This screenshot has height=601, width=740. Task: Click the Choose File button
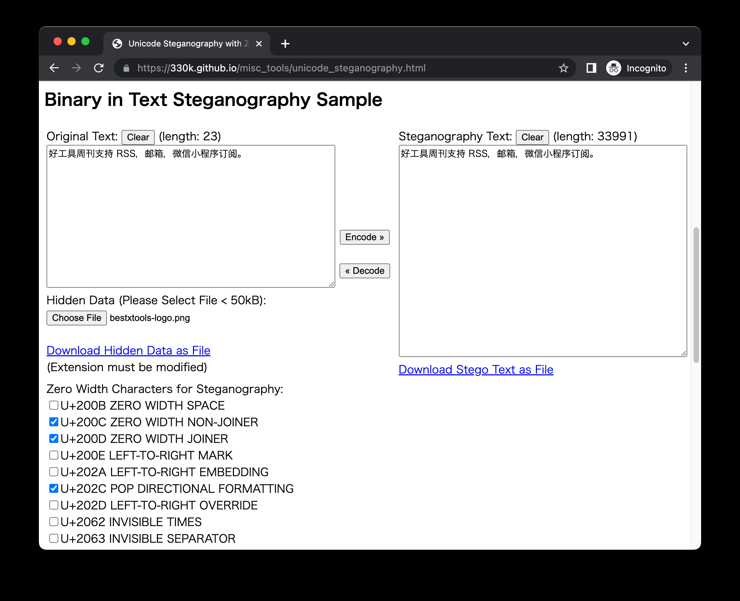coord(77,318)
